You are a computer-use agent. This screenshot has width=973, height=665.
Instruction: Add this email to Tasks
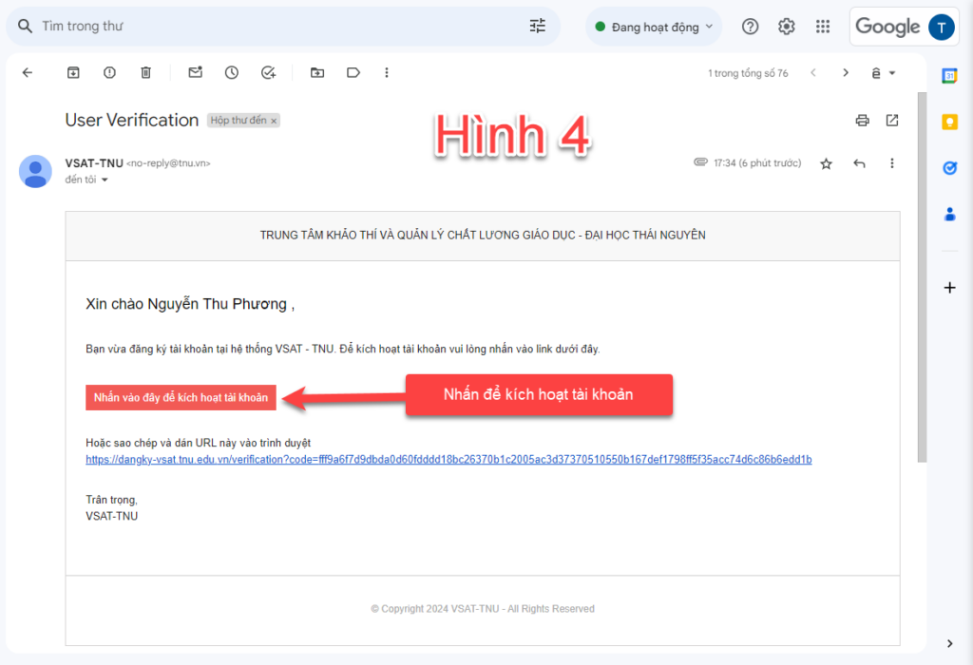[268, 72]
